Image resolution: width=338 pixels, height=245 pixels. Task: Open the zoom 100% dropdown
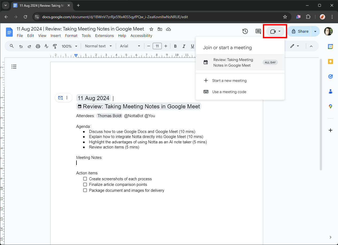(70, 46)
